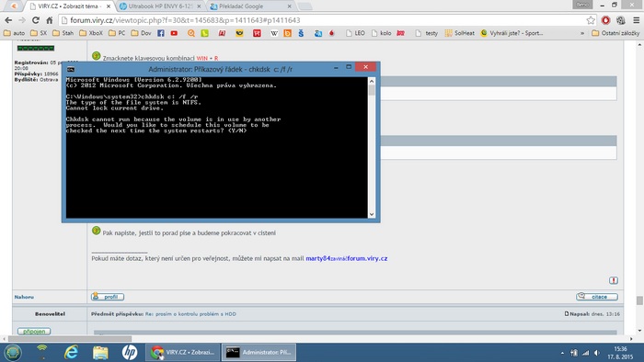Open the Vyhráli jste? - Sport bookmark
644x362 pixels.
[512, 33]
